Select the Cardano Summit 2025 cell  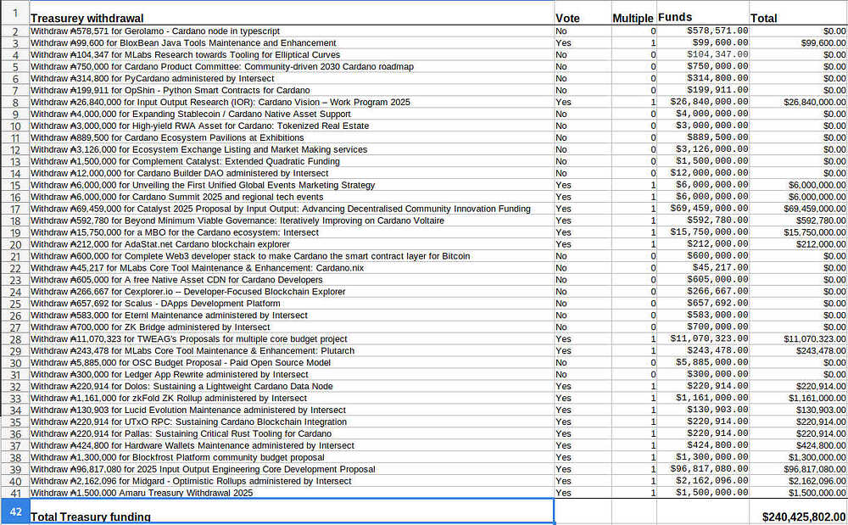point(292,197)
